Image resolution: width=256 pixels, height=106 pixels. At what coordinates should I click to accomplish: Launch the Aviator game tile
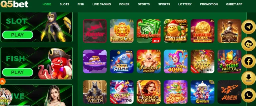click(x=95, y=31)
